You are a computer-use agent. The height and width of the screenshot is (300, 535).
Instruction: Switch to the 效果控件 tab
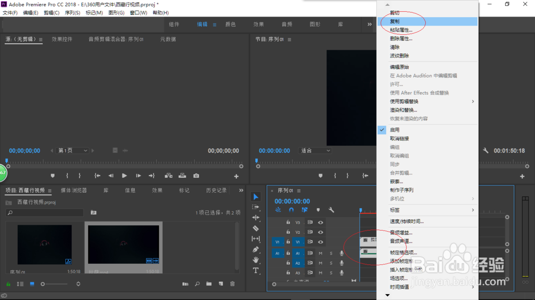(x=62, y=39)
